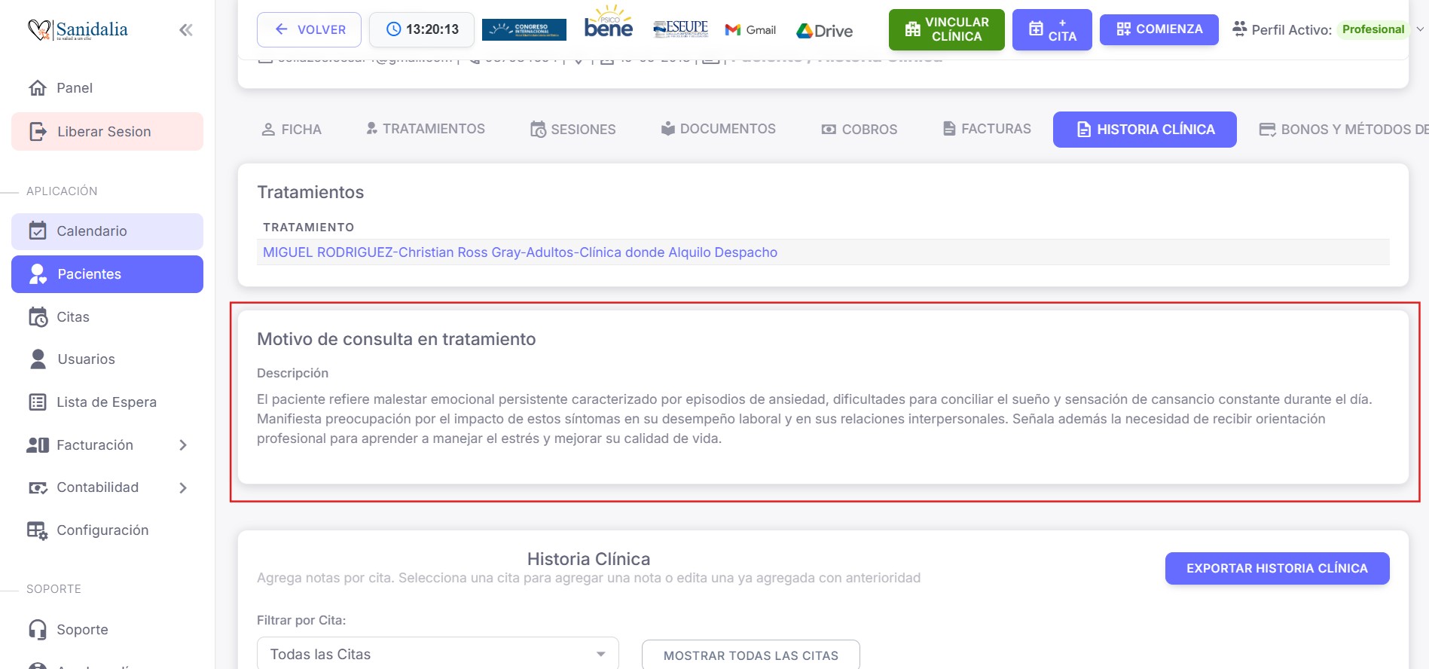1429x669 pixels.
Task: Open the Miguel Rodriguez treatment link
Action: (520, 252)
